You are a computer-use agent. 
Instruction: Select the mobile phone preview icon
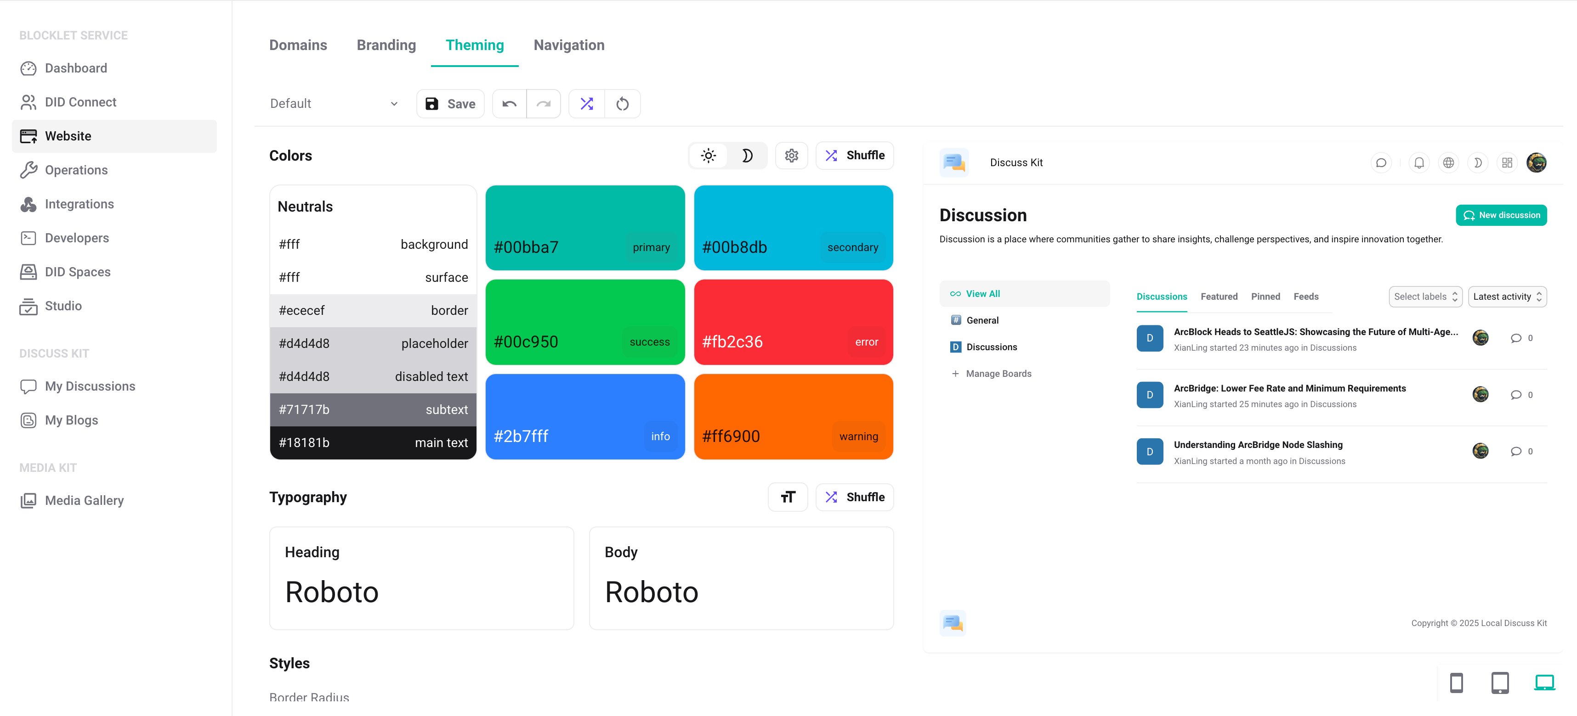coord(1457,682)
